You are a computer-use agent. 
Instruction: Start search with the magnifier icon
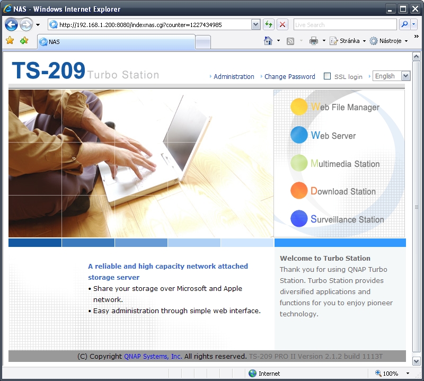click(404, 24)
